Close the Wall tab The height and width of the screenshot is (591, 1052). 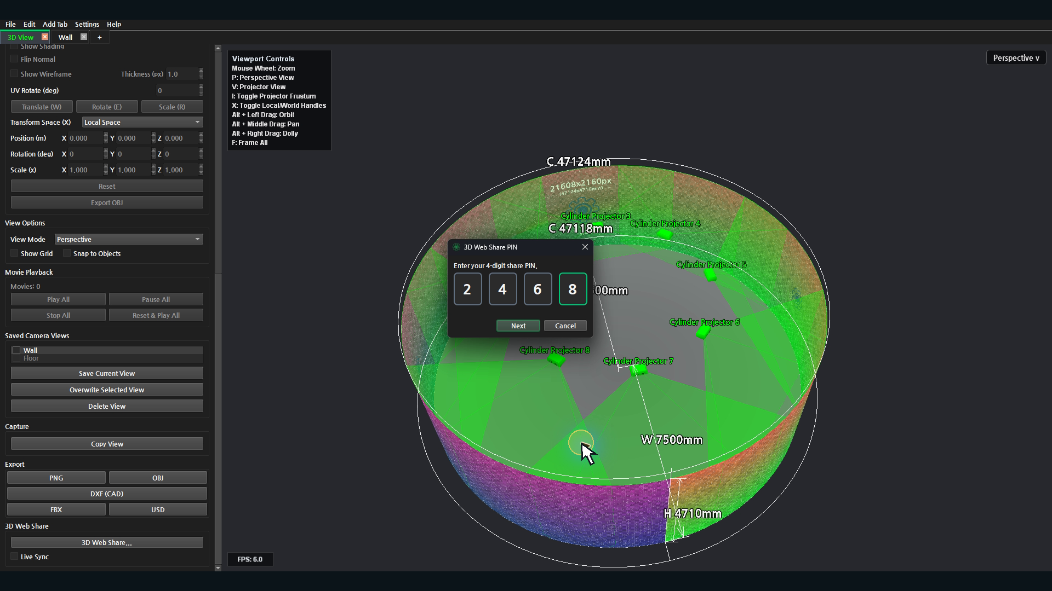pyautogui.click(x=84, y=37)
